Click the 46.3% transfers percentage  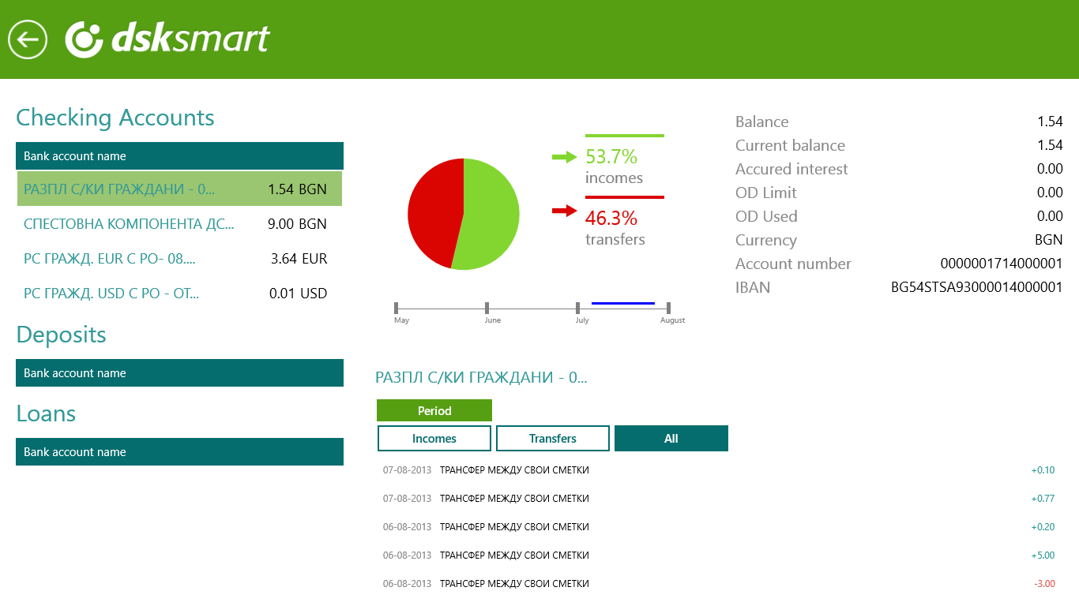click(611, 218)
